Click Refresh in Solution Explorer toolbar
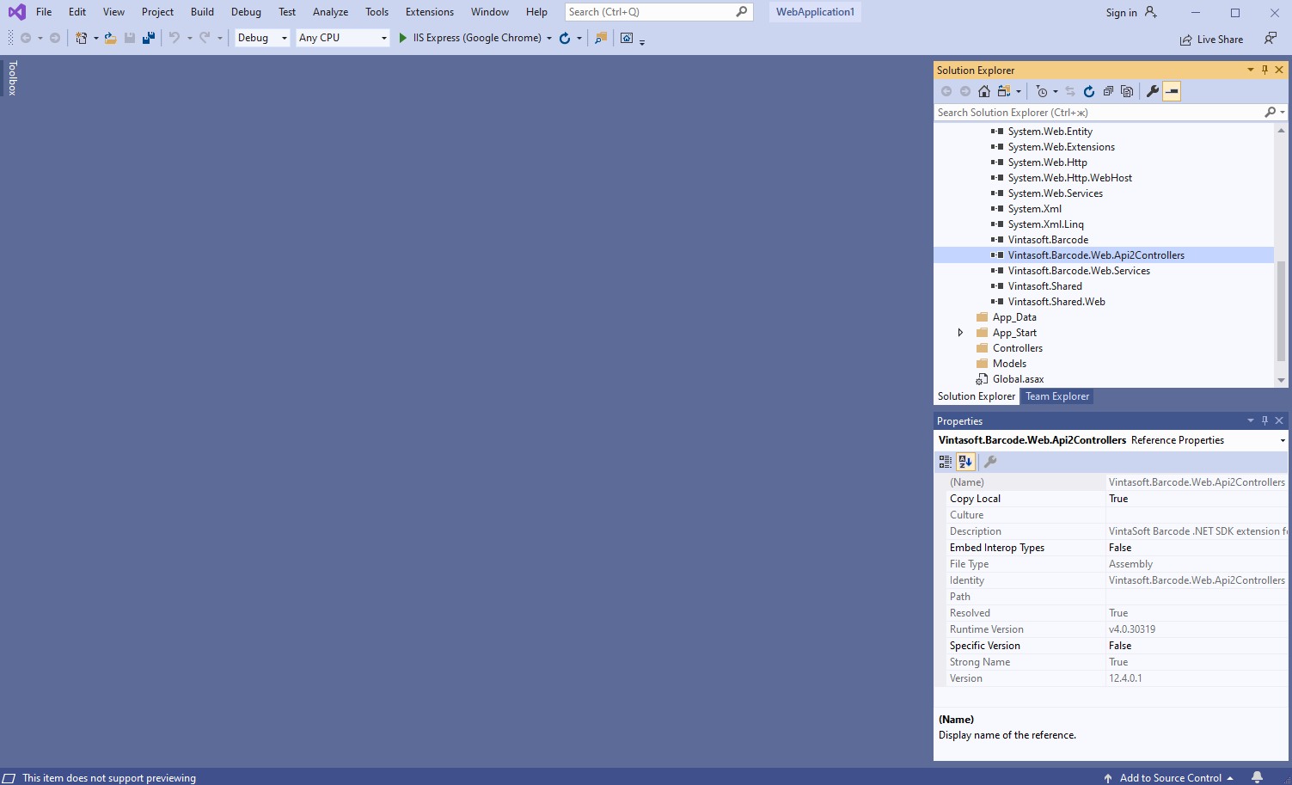Screen dimensions: 1292x785 coord(1089,91)
